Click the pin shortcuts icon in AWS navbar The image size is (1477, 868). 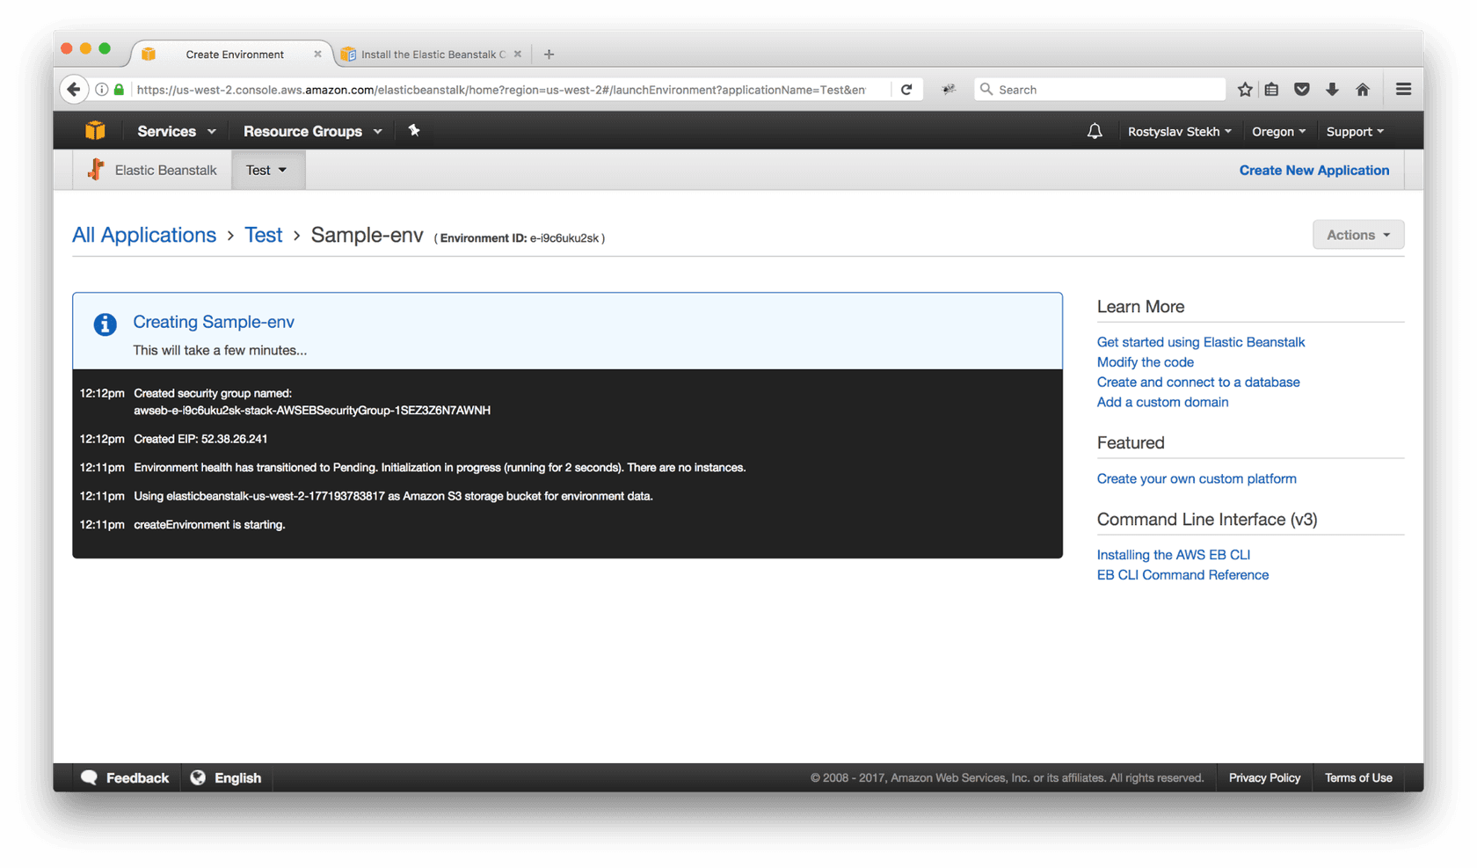coord(414,131)
